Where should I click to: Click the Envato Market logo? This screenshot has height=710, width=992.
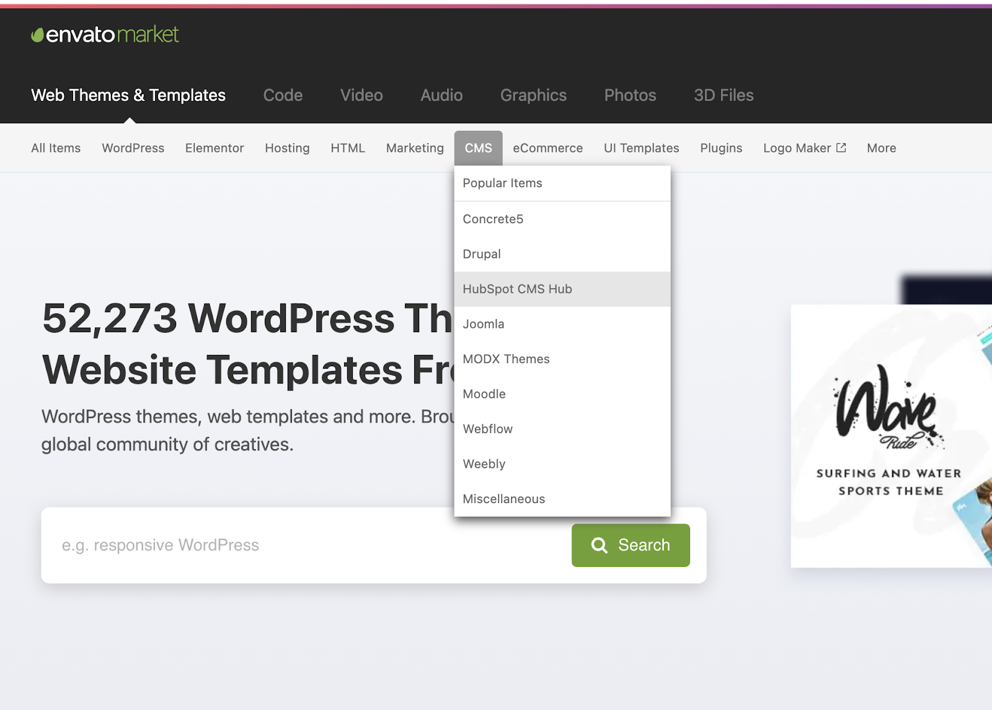tap(105, 35)
